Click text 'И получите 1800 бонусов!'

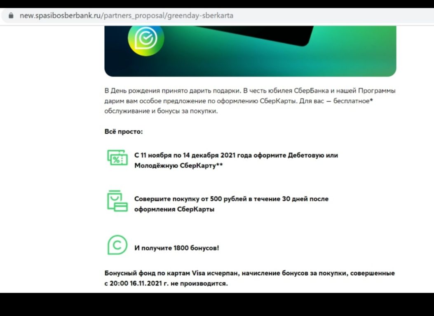(176, 248)
